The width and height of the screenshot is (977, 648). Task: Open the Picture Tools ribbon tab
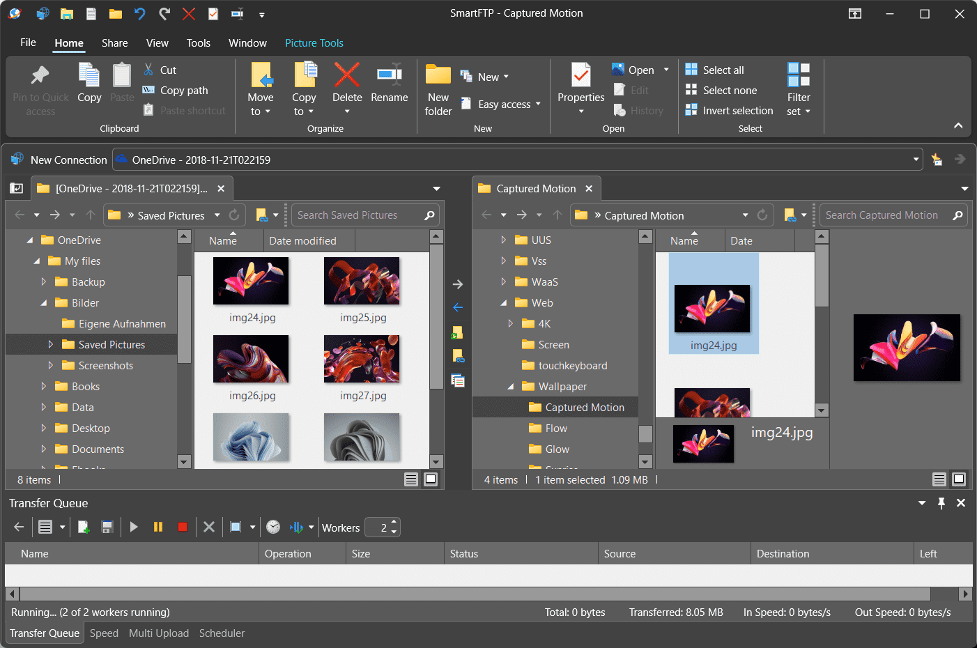pos(314,43)
